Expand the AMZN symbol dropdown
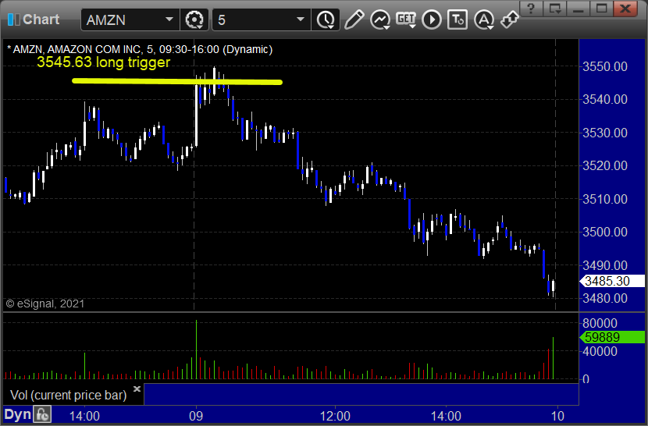648x426 pixels. 169,20
